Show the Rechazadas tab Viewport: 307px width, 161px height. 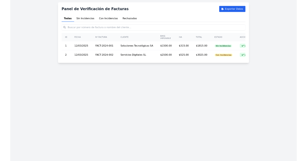[129, 18]
